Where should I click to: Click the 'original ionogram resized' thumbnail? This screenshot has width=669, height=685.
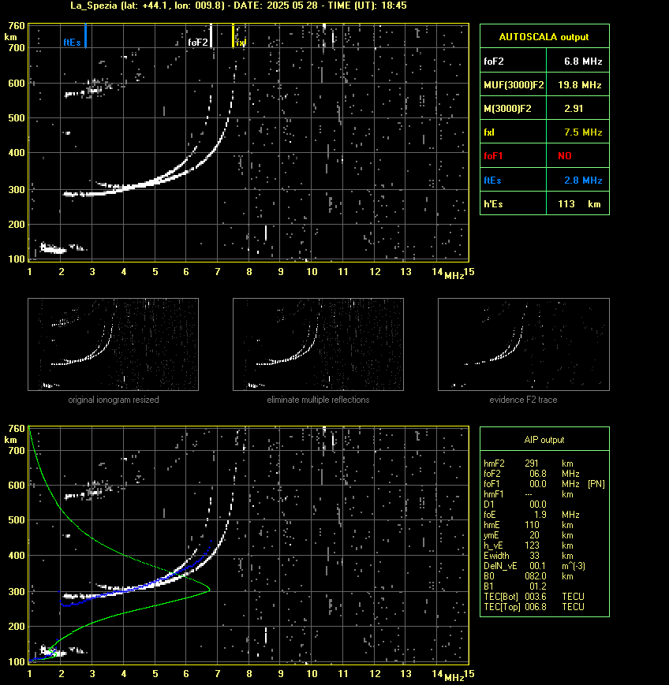pyautogui.click(x=114, y=344)
